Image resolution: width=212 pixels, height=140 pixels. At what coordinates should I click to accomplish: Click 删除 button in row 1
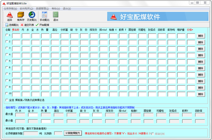coord(201,36)
